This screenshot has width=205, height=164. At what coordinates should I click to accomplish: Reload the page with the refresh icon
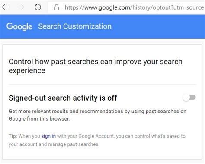(38, 7)
